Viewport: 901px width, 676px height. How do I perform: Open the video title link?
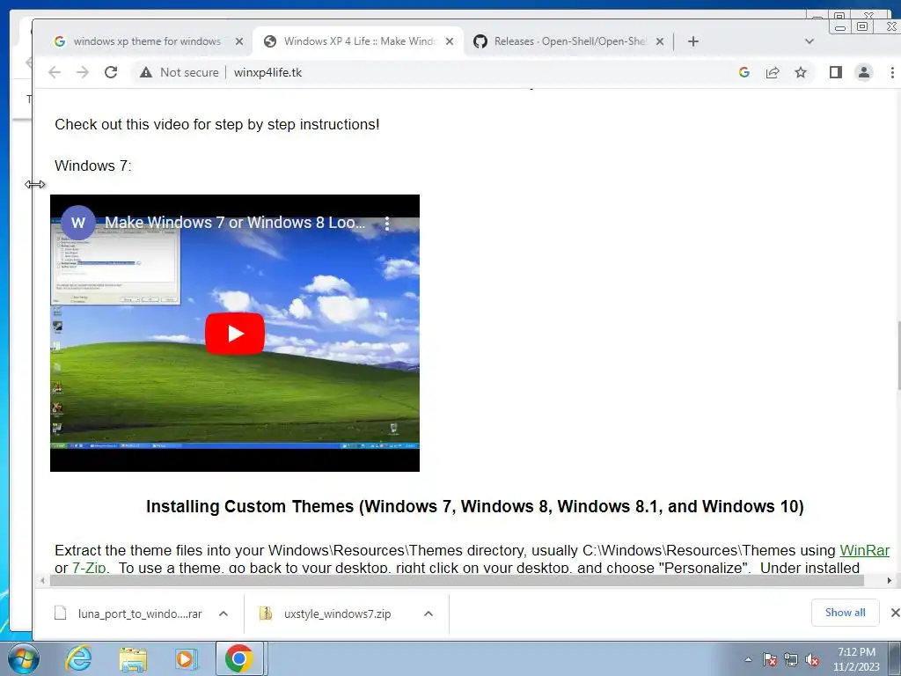pos(234,223)
